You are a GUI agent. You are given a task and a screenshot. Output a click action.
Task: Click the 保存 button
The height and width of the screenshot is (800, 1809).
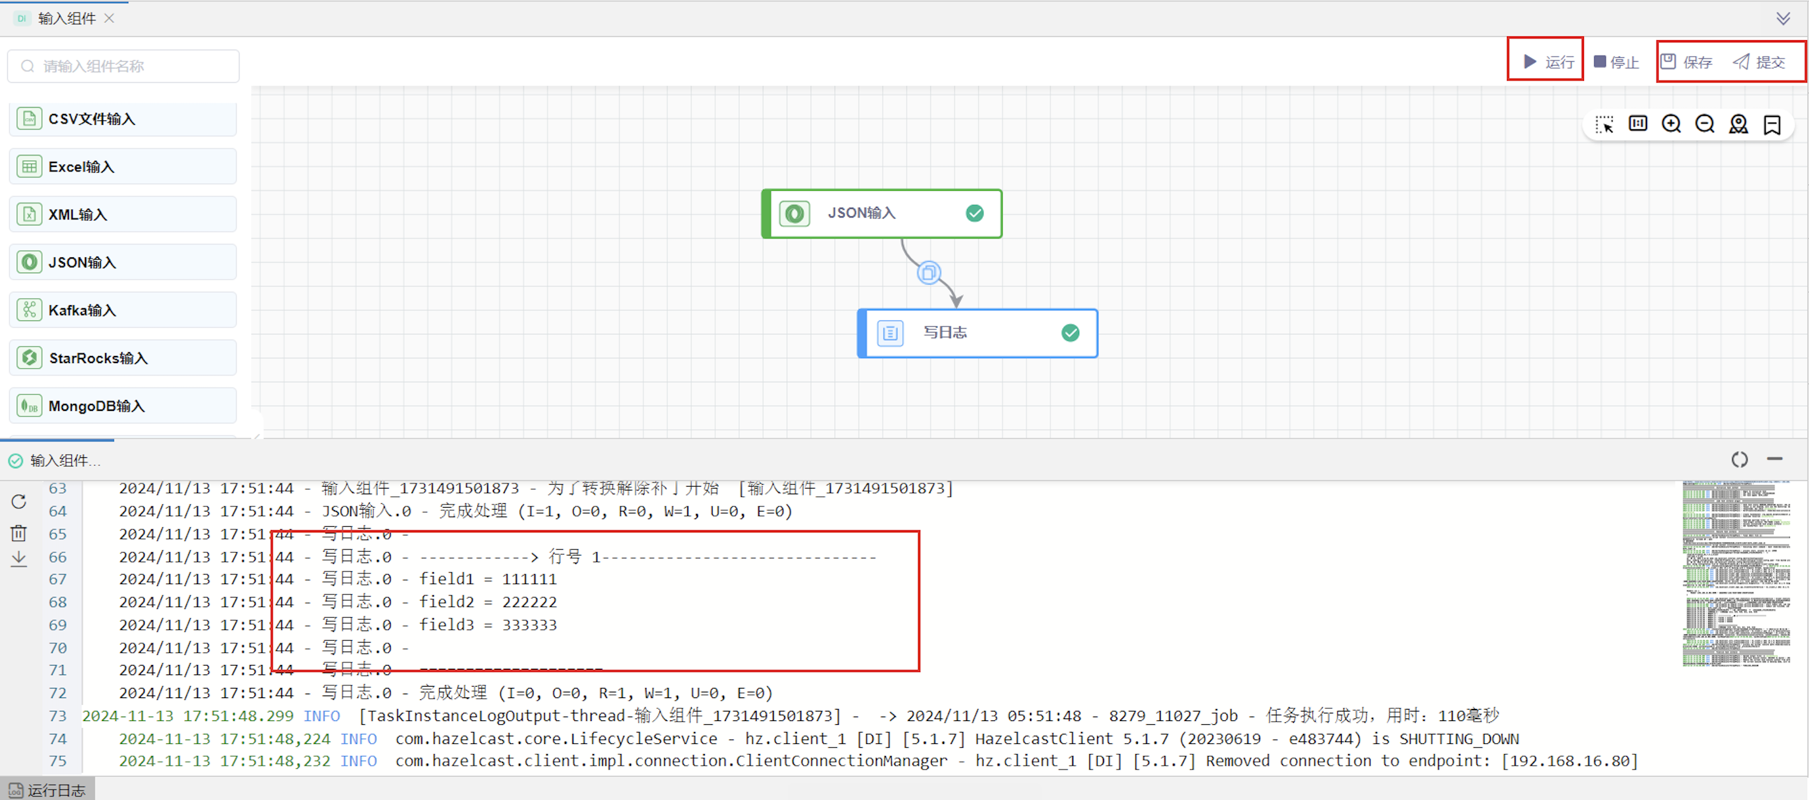point(1687,62)
